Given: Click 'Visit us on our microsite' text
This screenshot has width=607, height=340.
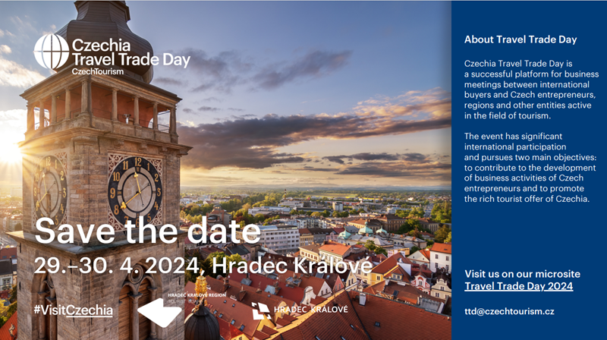Looking at the screenshot, I should [x=522, y=274].
